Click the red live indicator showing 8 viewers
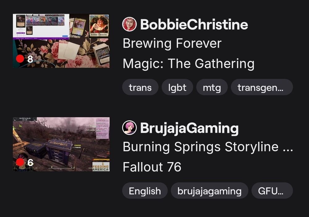The height and width of the screenshot is (217, 309). point(20,59)
